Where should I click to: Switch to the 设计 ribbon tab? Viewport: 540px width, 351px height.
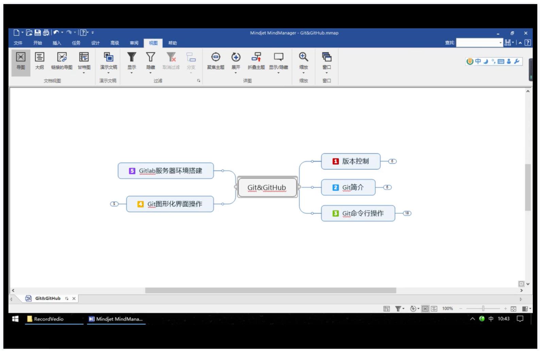pyautogui.click(x=96, y=43)
